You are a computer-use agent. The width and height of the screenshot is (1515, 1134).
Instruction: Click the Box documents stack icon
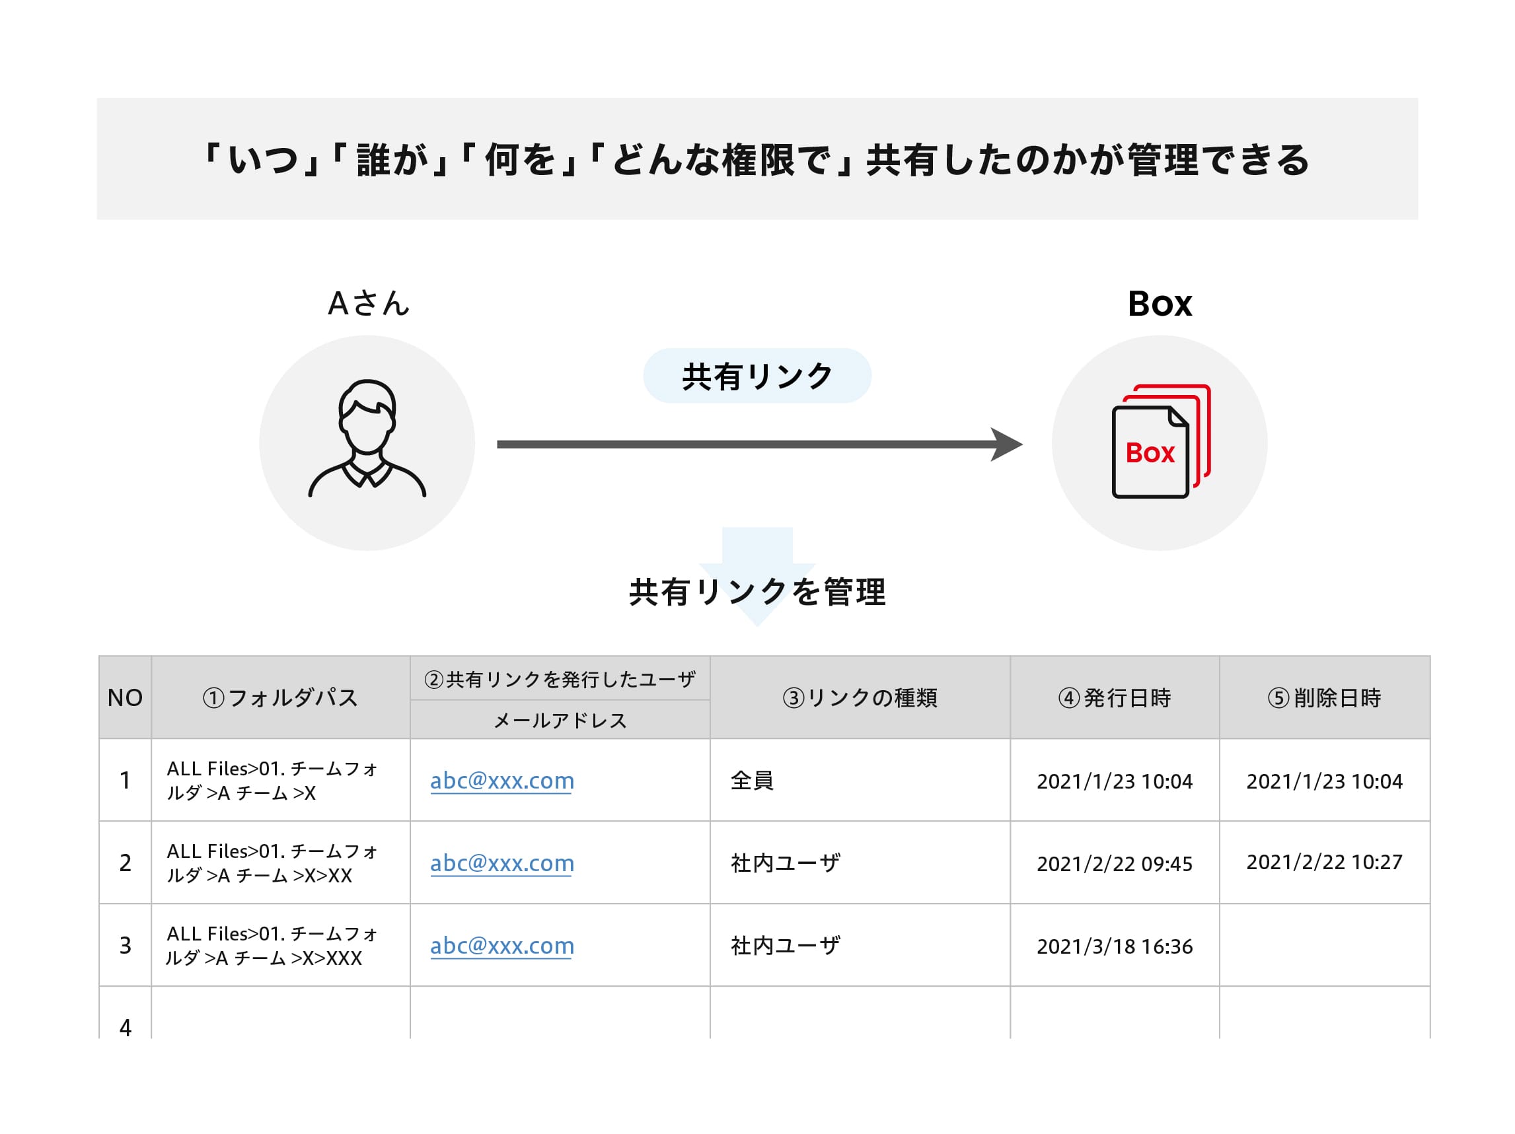coord(1160,443)
